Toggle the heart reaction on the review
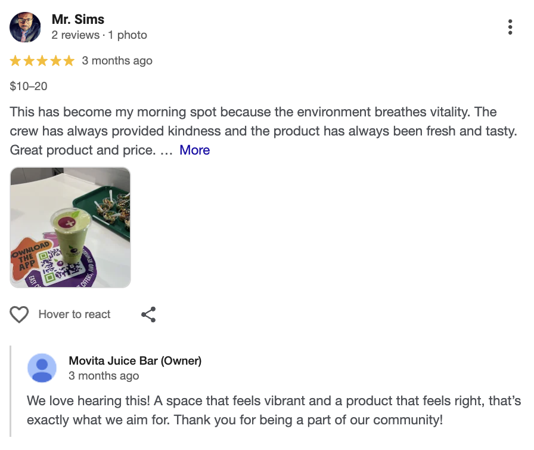The width and height of the screenshot is (534, 450). tap(19, 314)
